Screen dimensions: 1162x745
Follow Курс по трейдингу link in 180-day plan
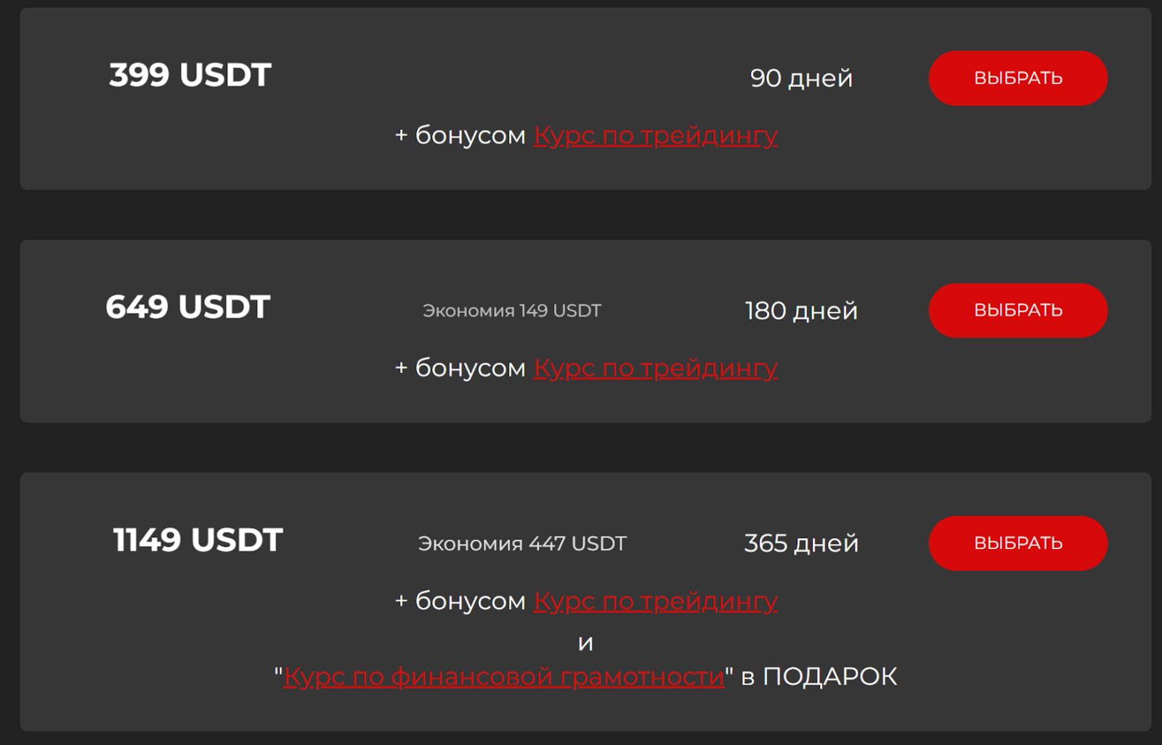pos(655,368)
